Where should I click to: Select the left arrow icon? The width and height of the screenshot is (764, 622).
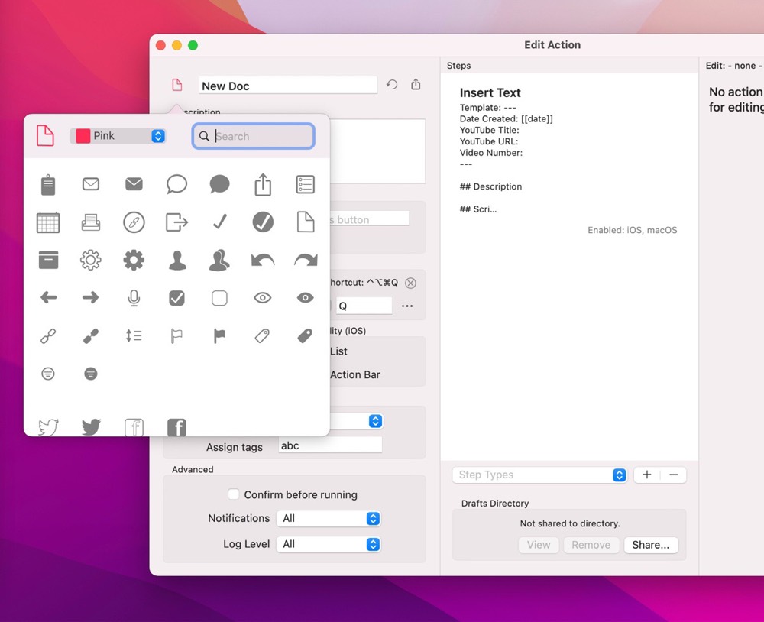tap(48, 297)
